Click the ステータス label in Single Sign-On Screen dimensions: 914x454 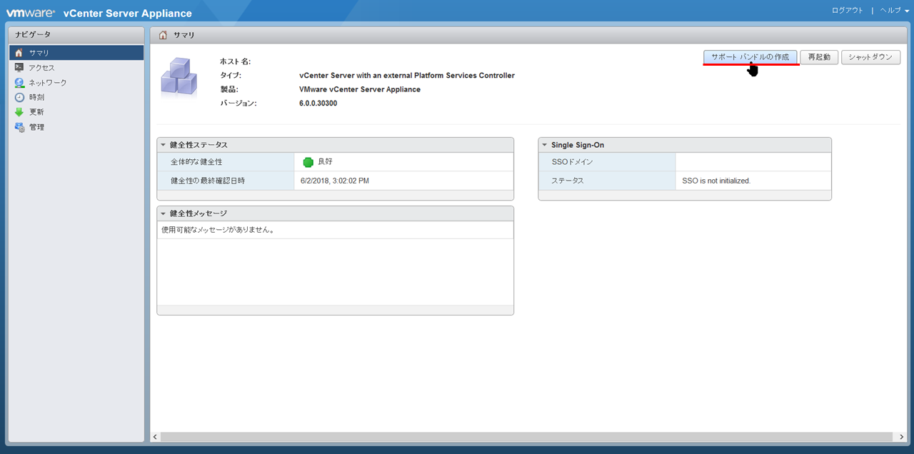(568, 181)
